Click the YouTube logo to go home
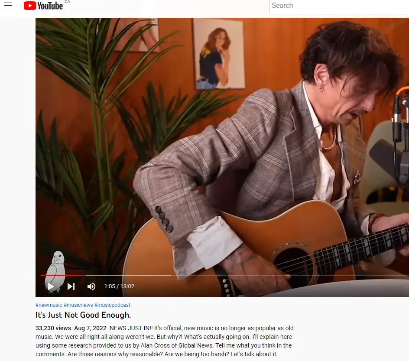Image resolution: width=409 pixels, height=361 pixels. pyautogui.click(x=43, y=6)
